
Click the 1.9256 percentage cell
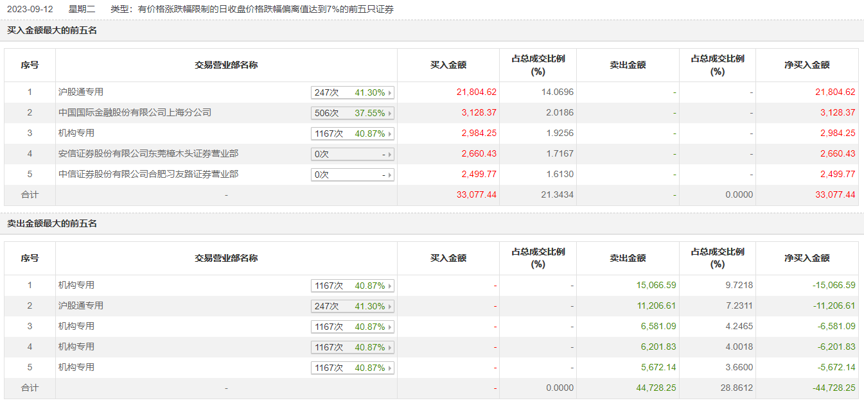[559, 133]
